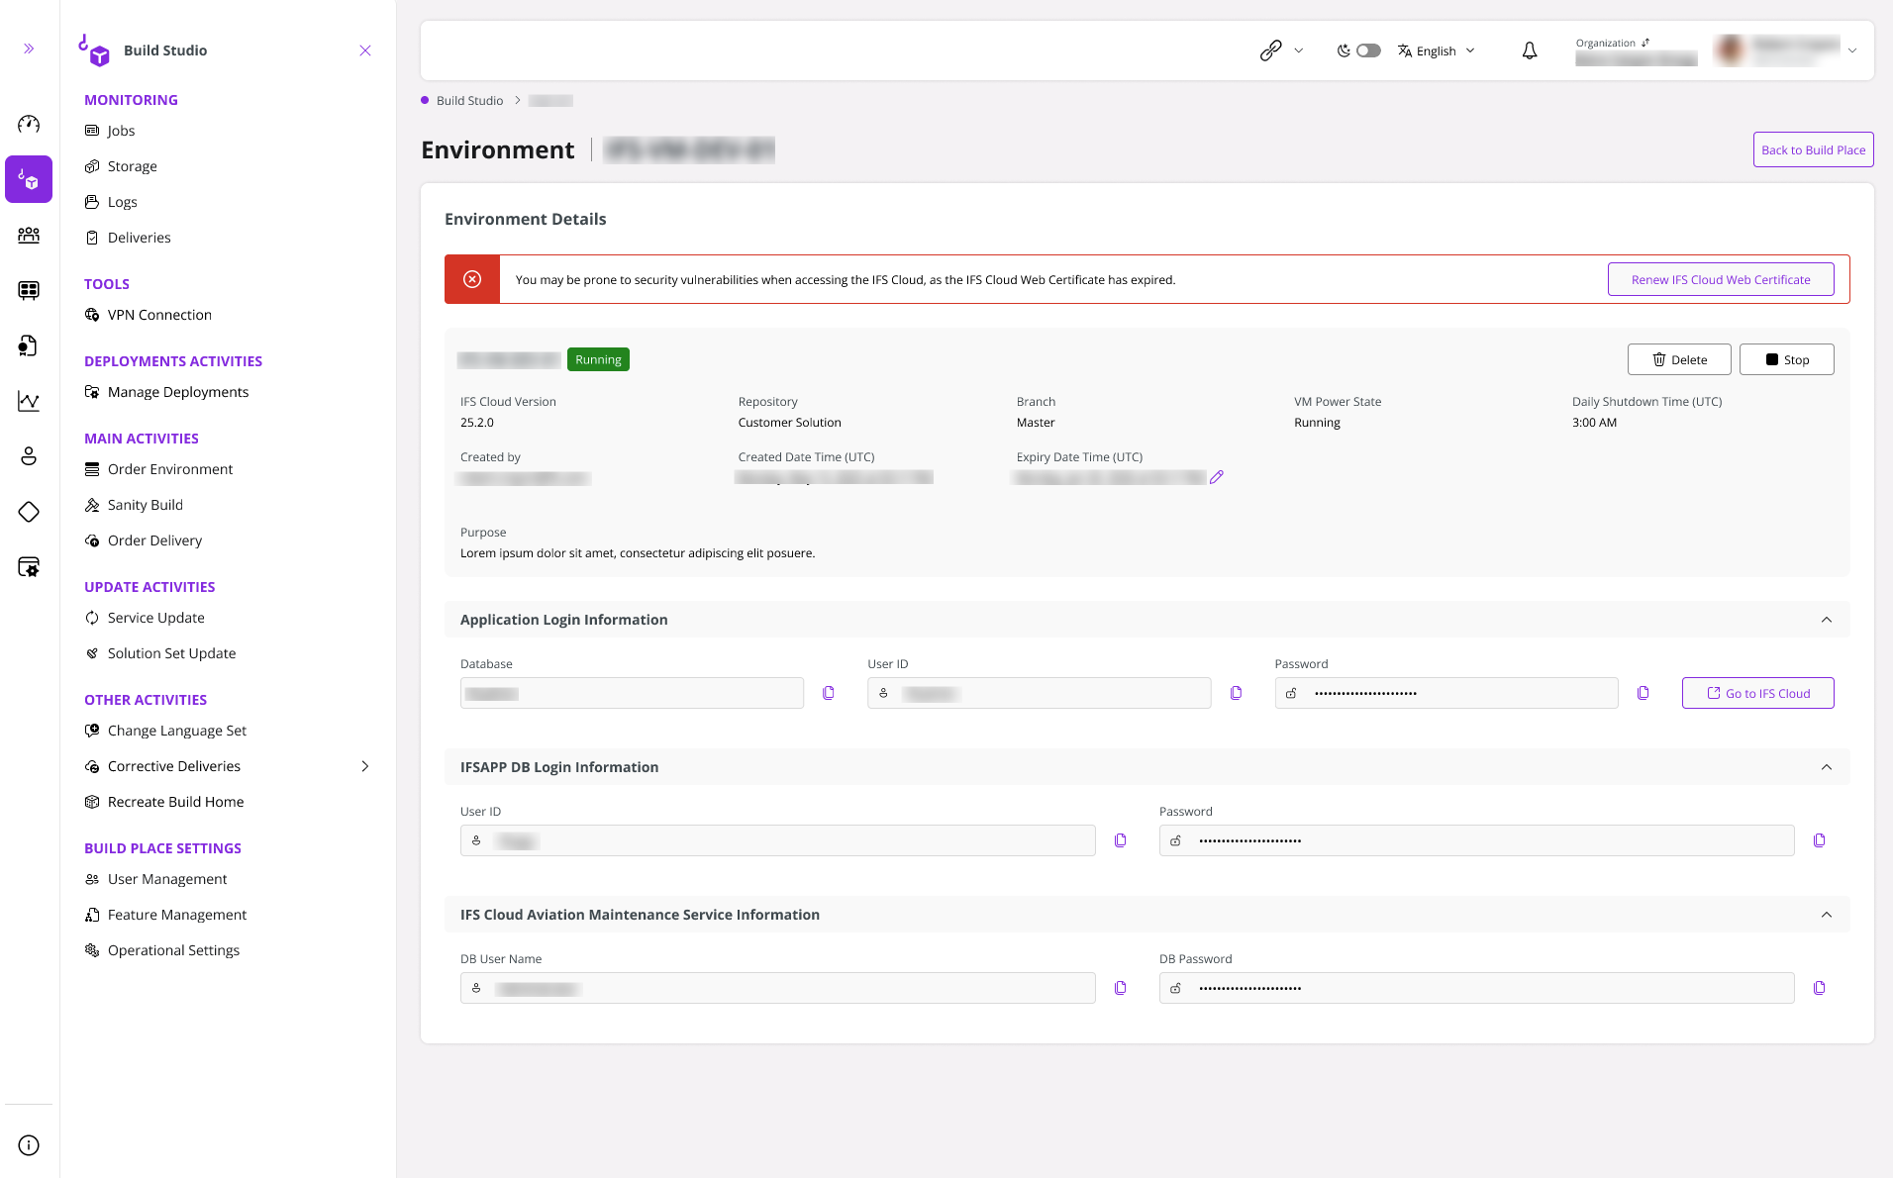1893x1178 pixels.
Task: Select Sanity Build
Action: (x=145, y=505)
